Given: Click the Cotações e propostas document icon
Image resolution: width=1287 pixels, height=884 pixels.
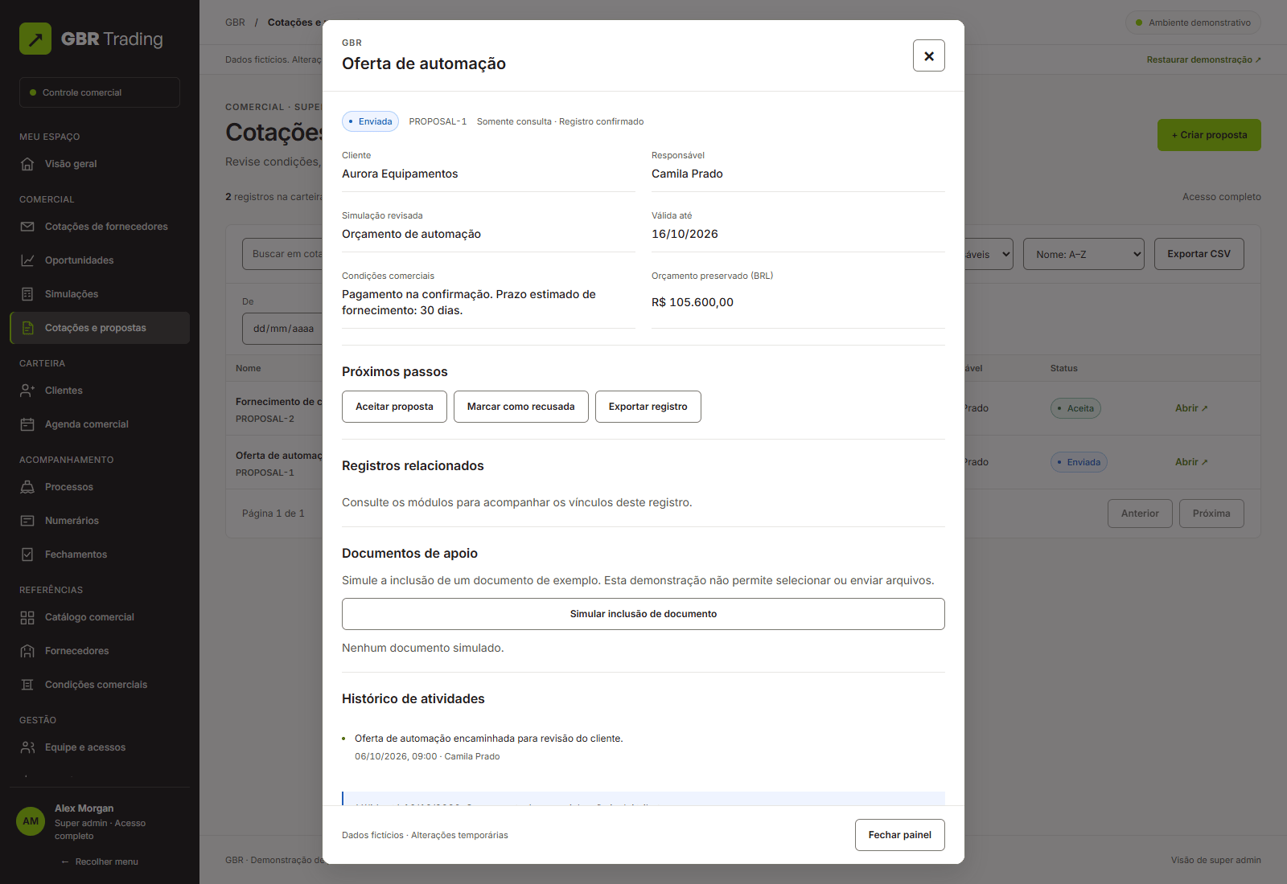Looking at the screenshot, I should pos(27,328).
